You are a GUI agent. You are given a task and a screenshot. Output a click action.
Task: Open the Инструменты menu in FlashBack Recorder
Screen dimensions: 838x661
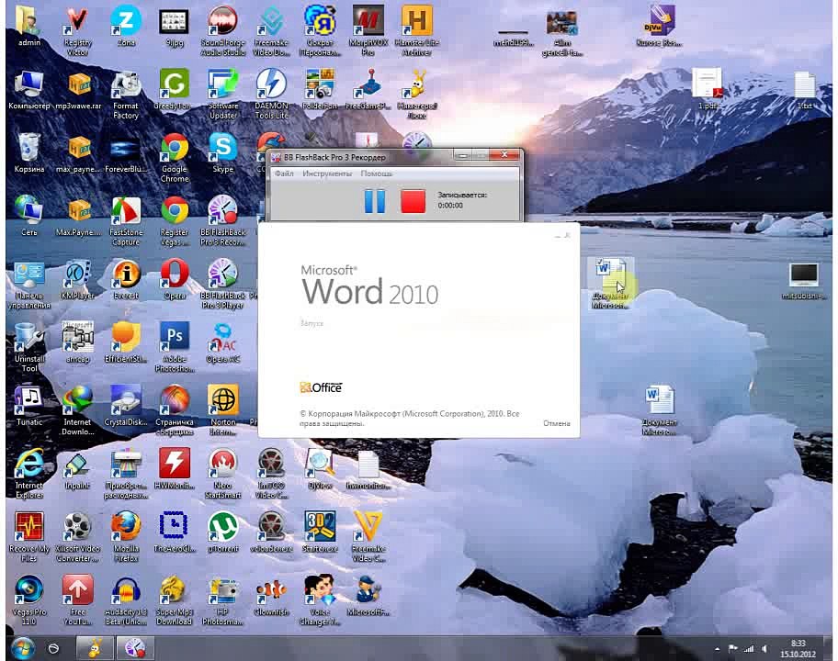click(x=327, y=174)
